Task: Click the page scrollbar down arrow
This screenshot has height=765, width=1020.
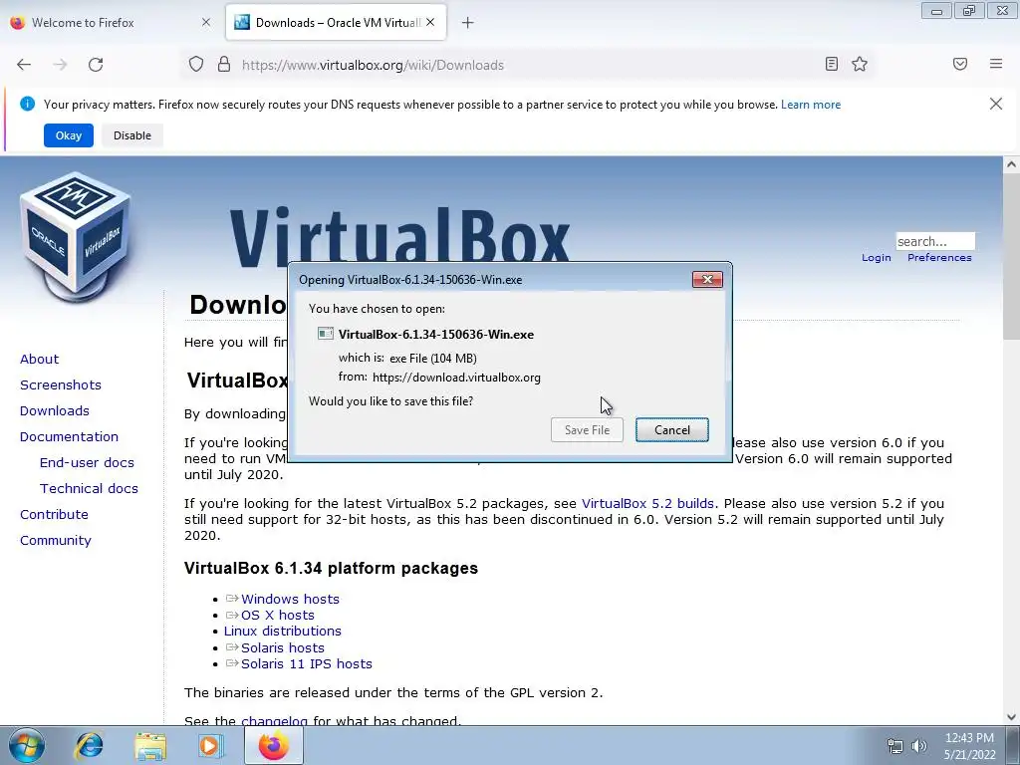Action: coord(1011,717)
